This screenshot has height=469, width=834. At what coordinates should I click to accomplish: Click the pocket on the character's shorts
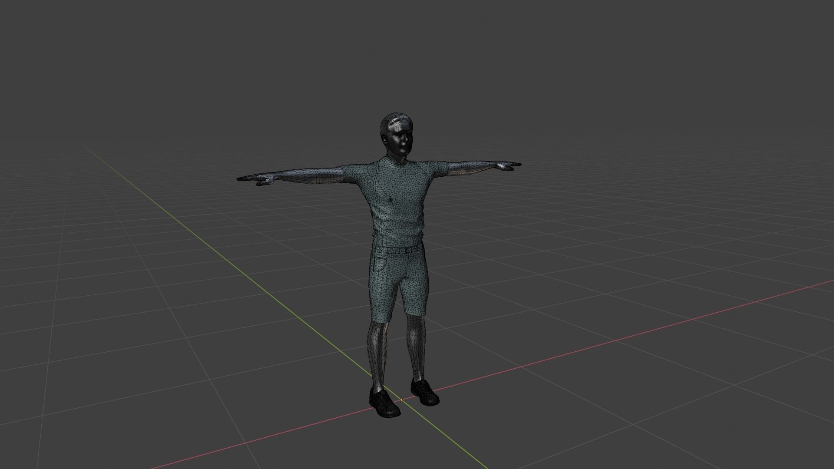(380, 264)
